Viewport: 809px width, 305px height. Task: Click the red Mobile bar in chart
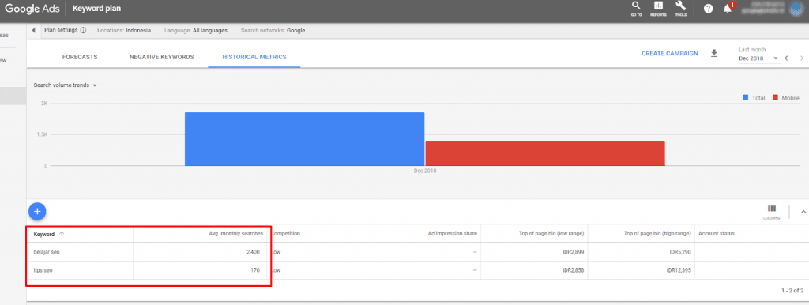coord(545,153)
